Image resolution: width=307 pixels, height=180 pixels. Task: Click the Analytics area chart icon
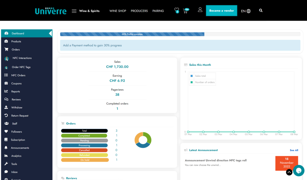coord(6,156)
